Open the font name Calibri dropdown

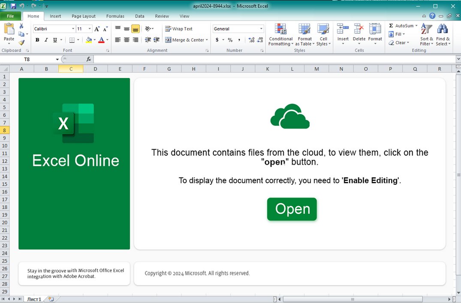pyautogui.click(x=73, y=29)
